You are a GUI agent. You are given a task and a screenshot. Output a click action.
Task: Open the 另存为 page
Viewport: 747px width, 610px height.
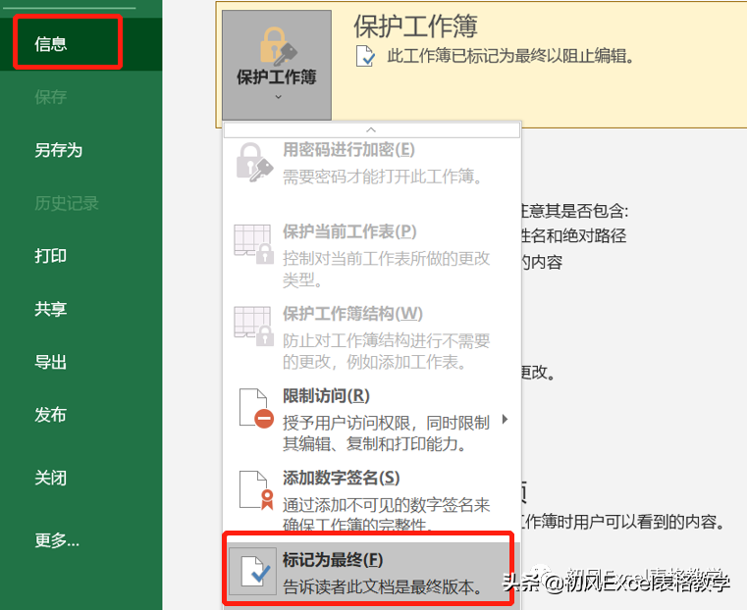tap(59, 150)
